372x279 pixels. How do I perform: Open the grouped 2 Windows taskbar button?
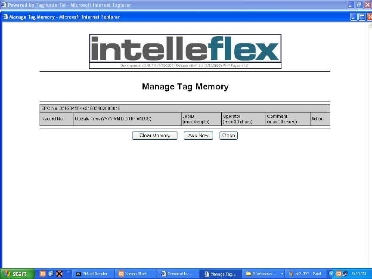(x=263, y=274)
